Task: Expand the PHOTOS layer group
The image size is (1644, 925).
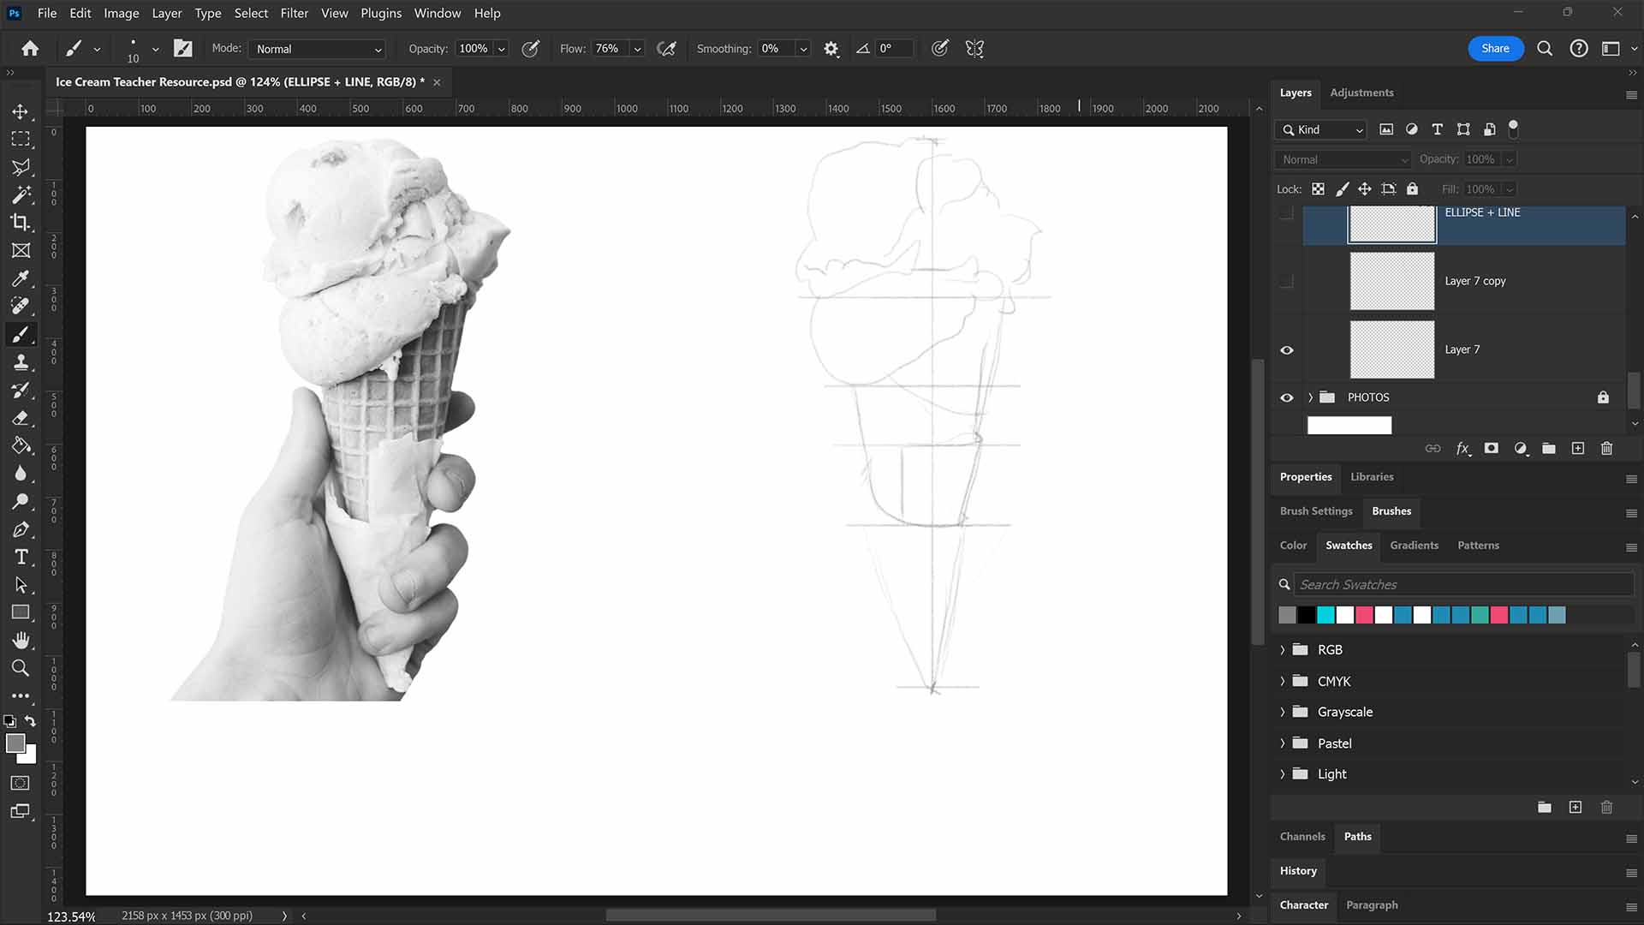Action: [1309, 397]
